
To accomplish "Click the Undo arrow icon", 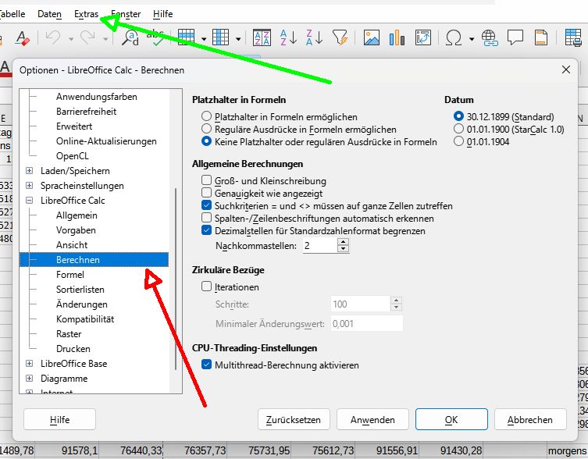I will coord(53,38).
